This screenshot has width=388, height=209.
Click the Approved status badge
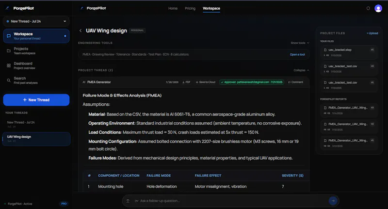(x=252, y=82)
